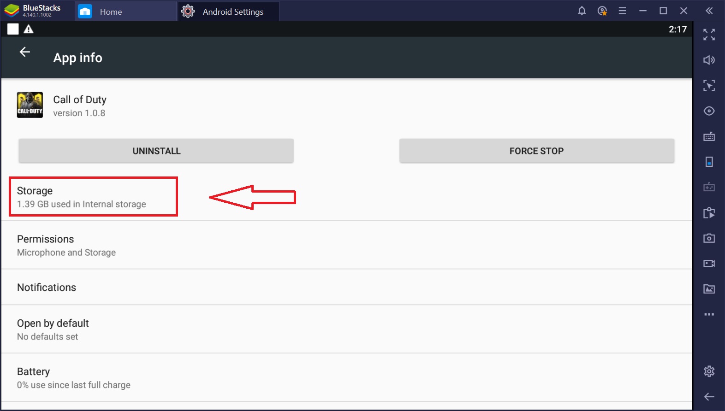The image size is (725, 411).
Task: Click the volume speaker icon
Action: click(709, 60)
